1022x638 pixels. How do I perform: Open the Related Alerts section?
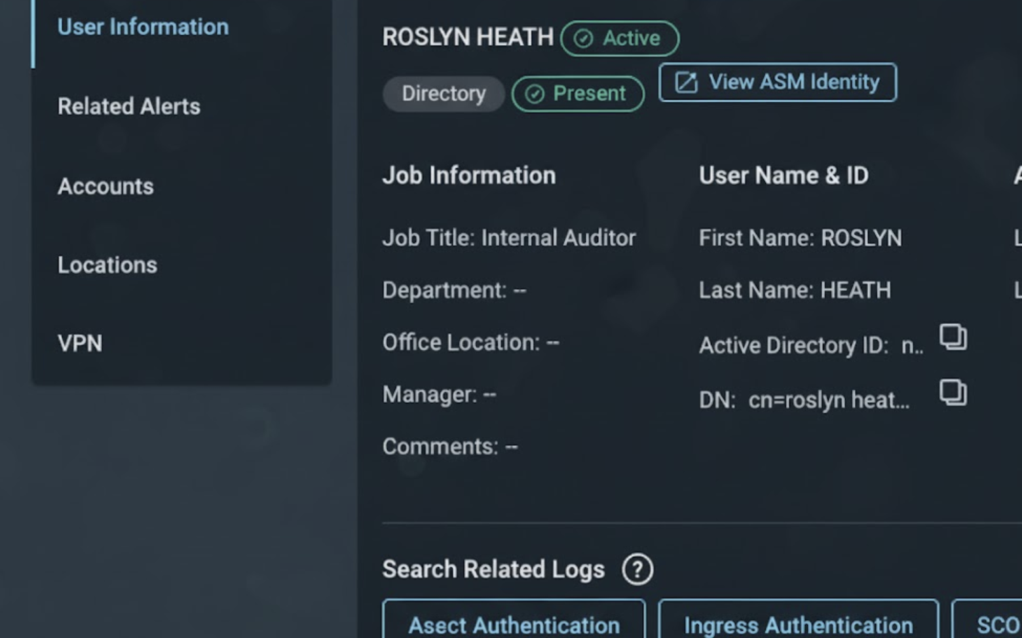coord(129,106)
